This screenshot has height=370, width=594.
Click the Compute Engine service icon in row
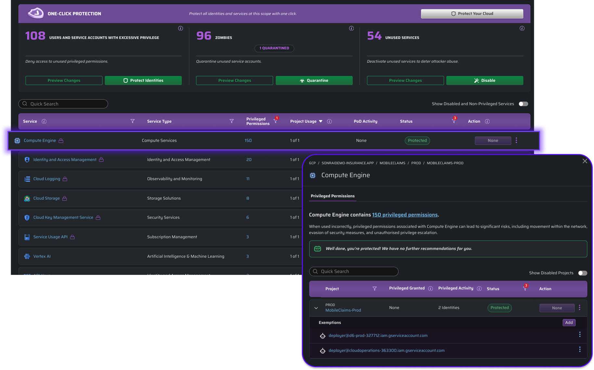[17, 141]
